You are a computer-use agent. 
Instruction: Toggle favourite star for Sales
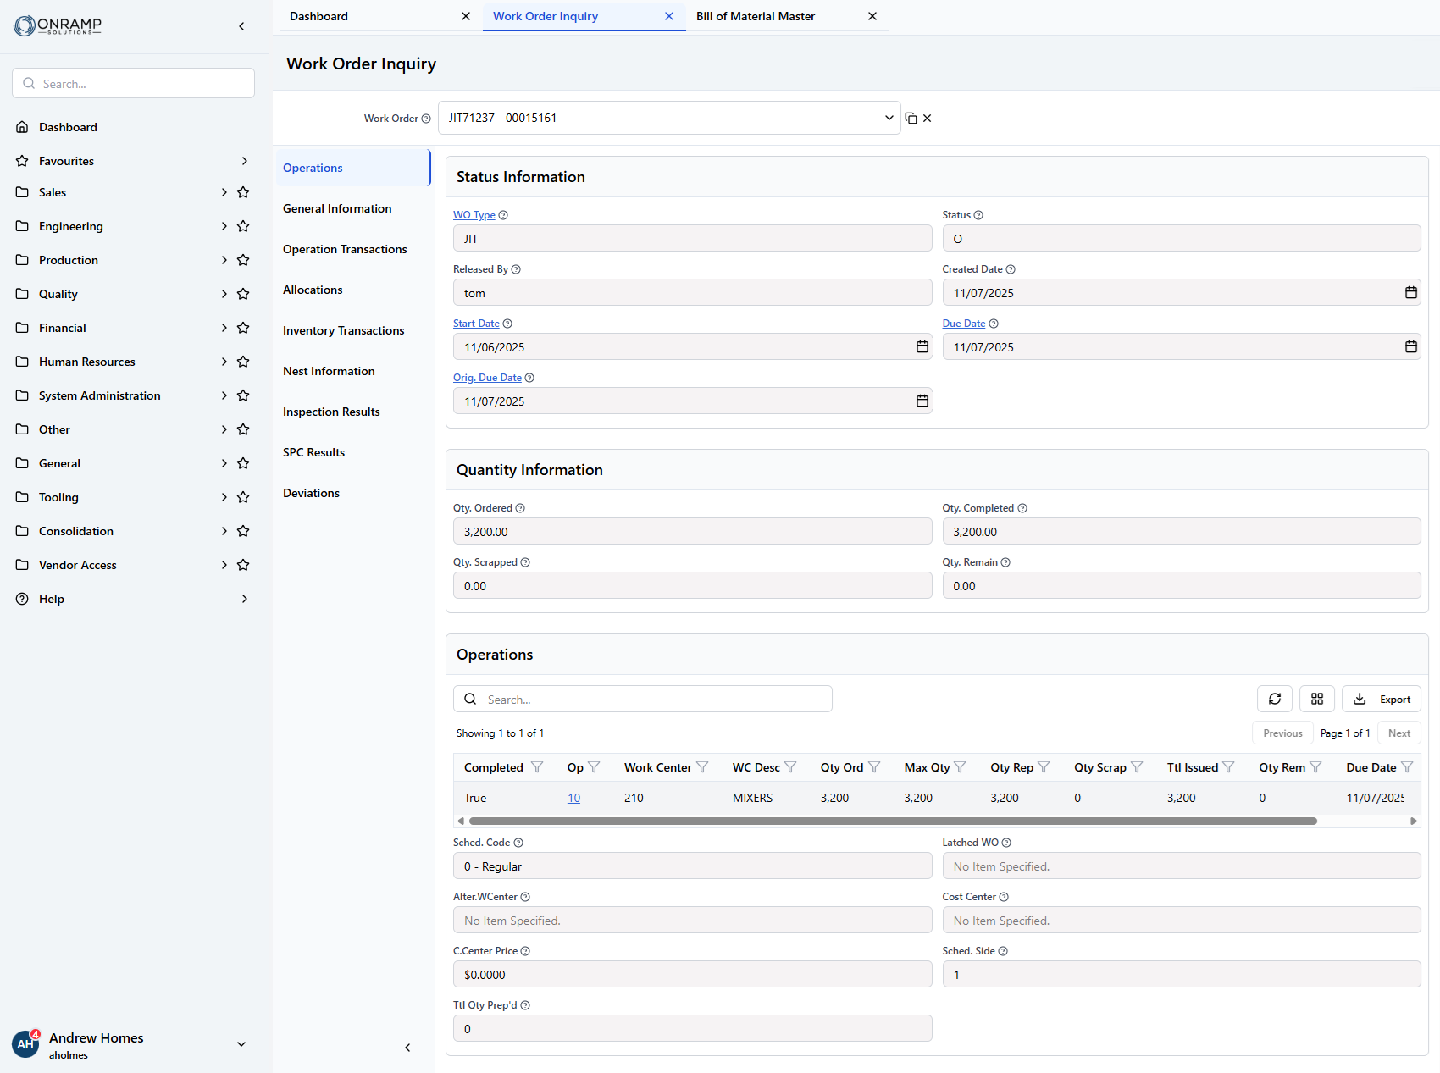(x=243, y=192)
